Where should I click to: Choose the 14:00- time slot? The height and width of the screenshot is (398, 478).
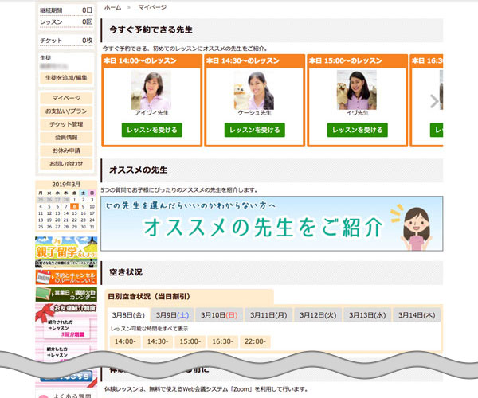click(124, 341)
